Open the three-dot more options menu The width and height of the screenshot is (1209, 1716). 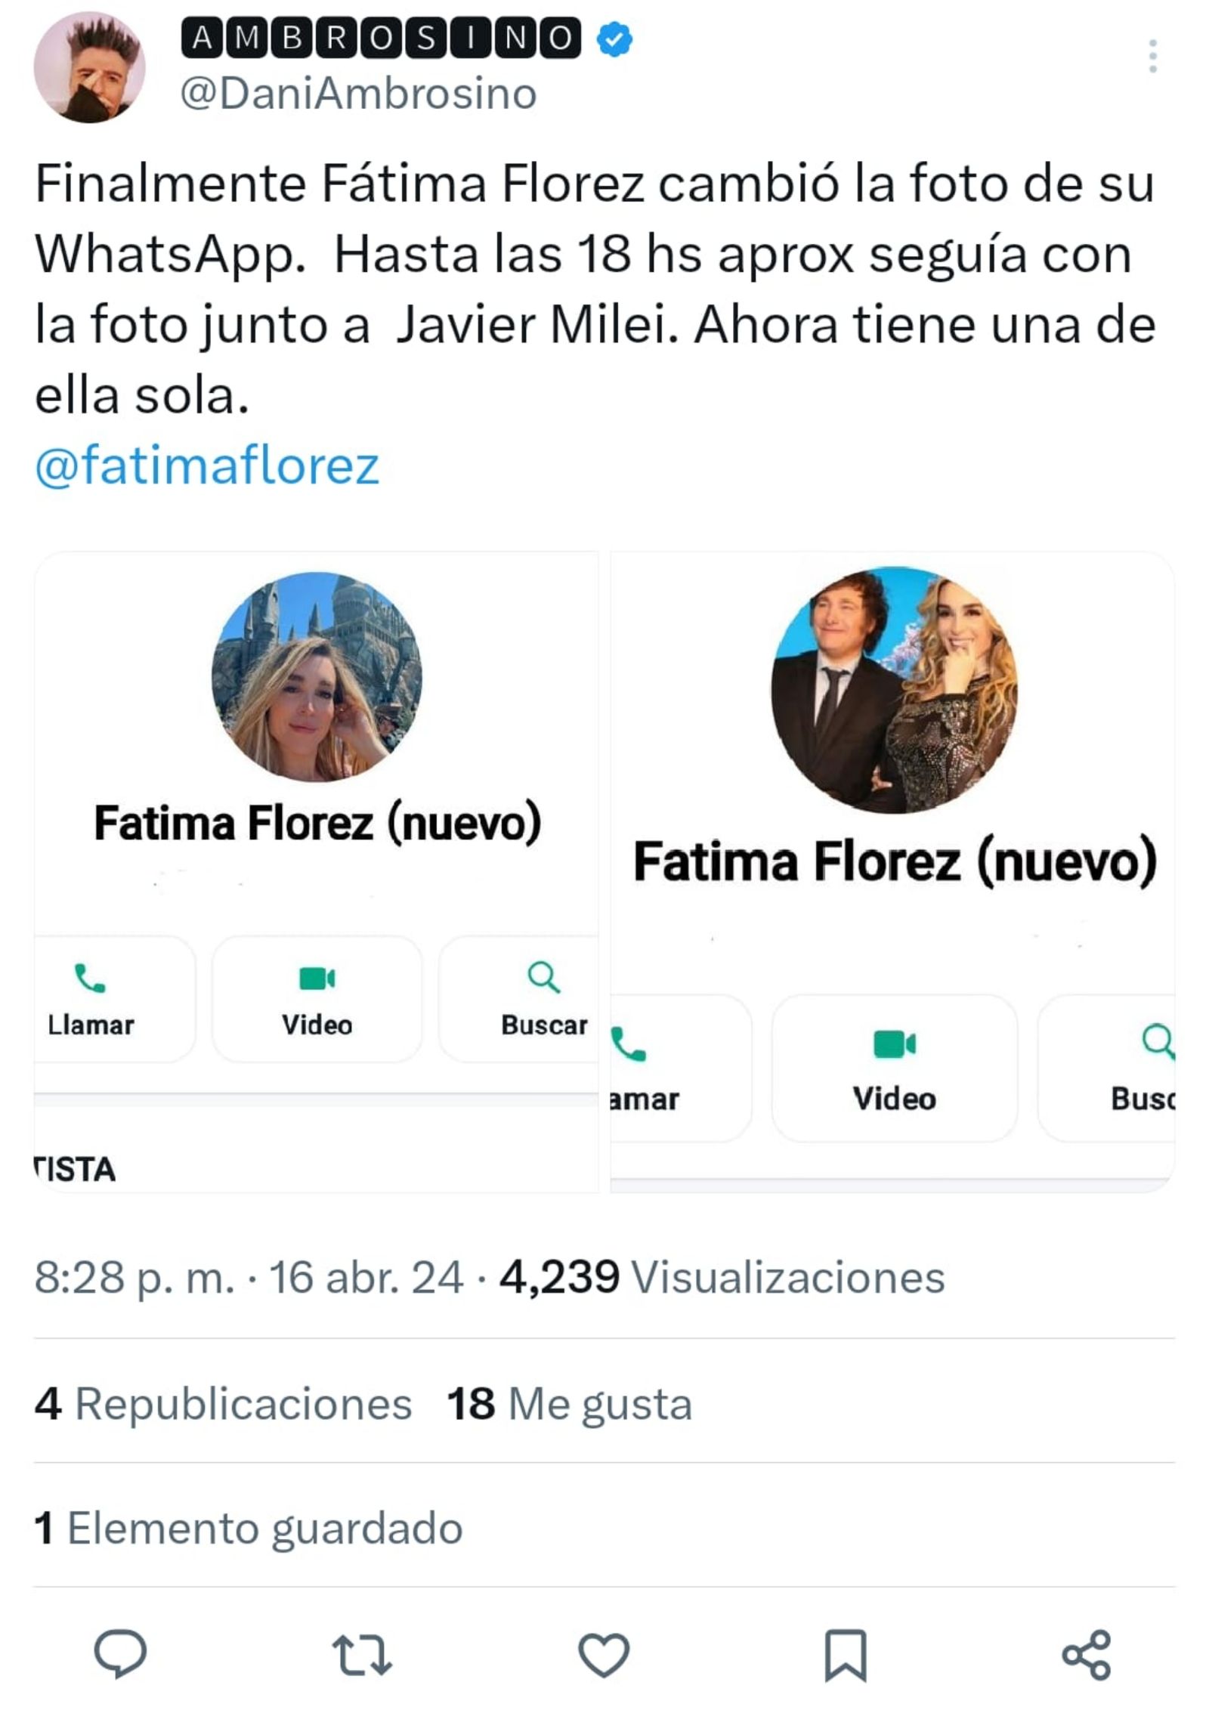(x=1152, y=57)
